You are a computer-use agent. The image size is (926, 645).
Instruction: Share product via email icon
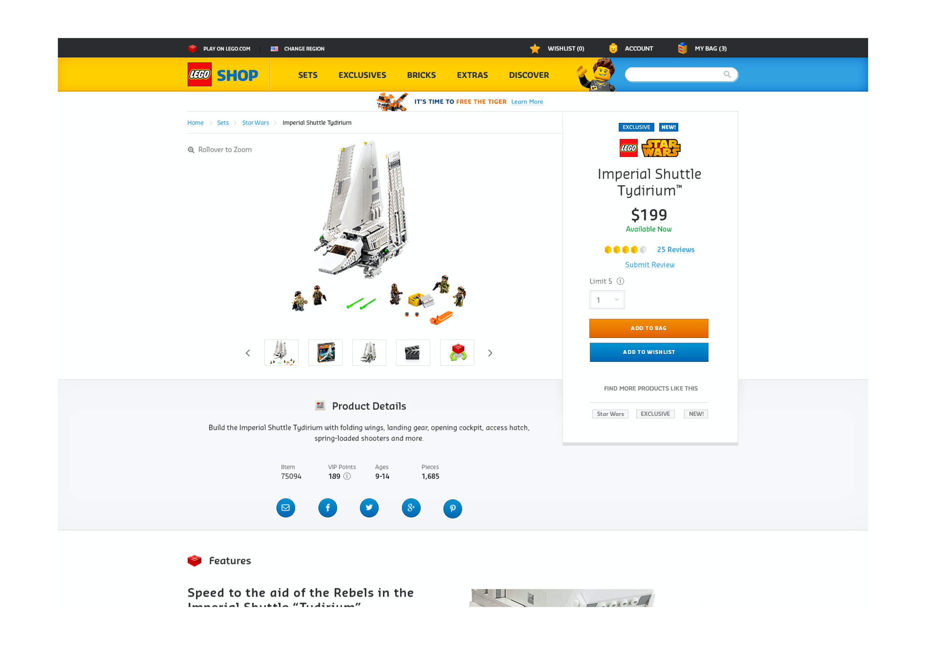coord(285,508)
